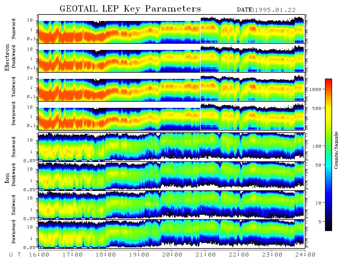
Task: Click the Ion Duskward spectrogram panel
Action: click(172, 176)
